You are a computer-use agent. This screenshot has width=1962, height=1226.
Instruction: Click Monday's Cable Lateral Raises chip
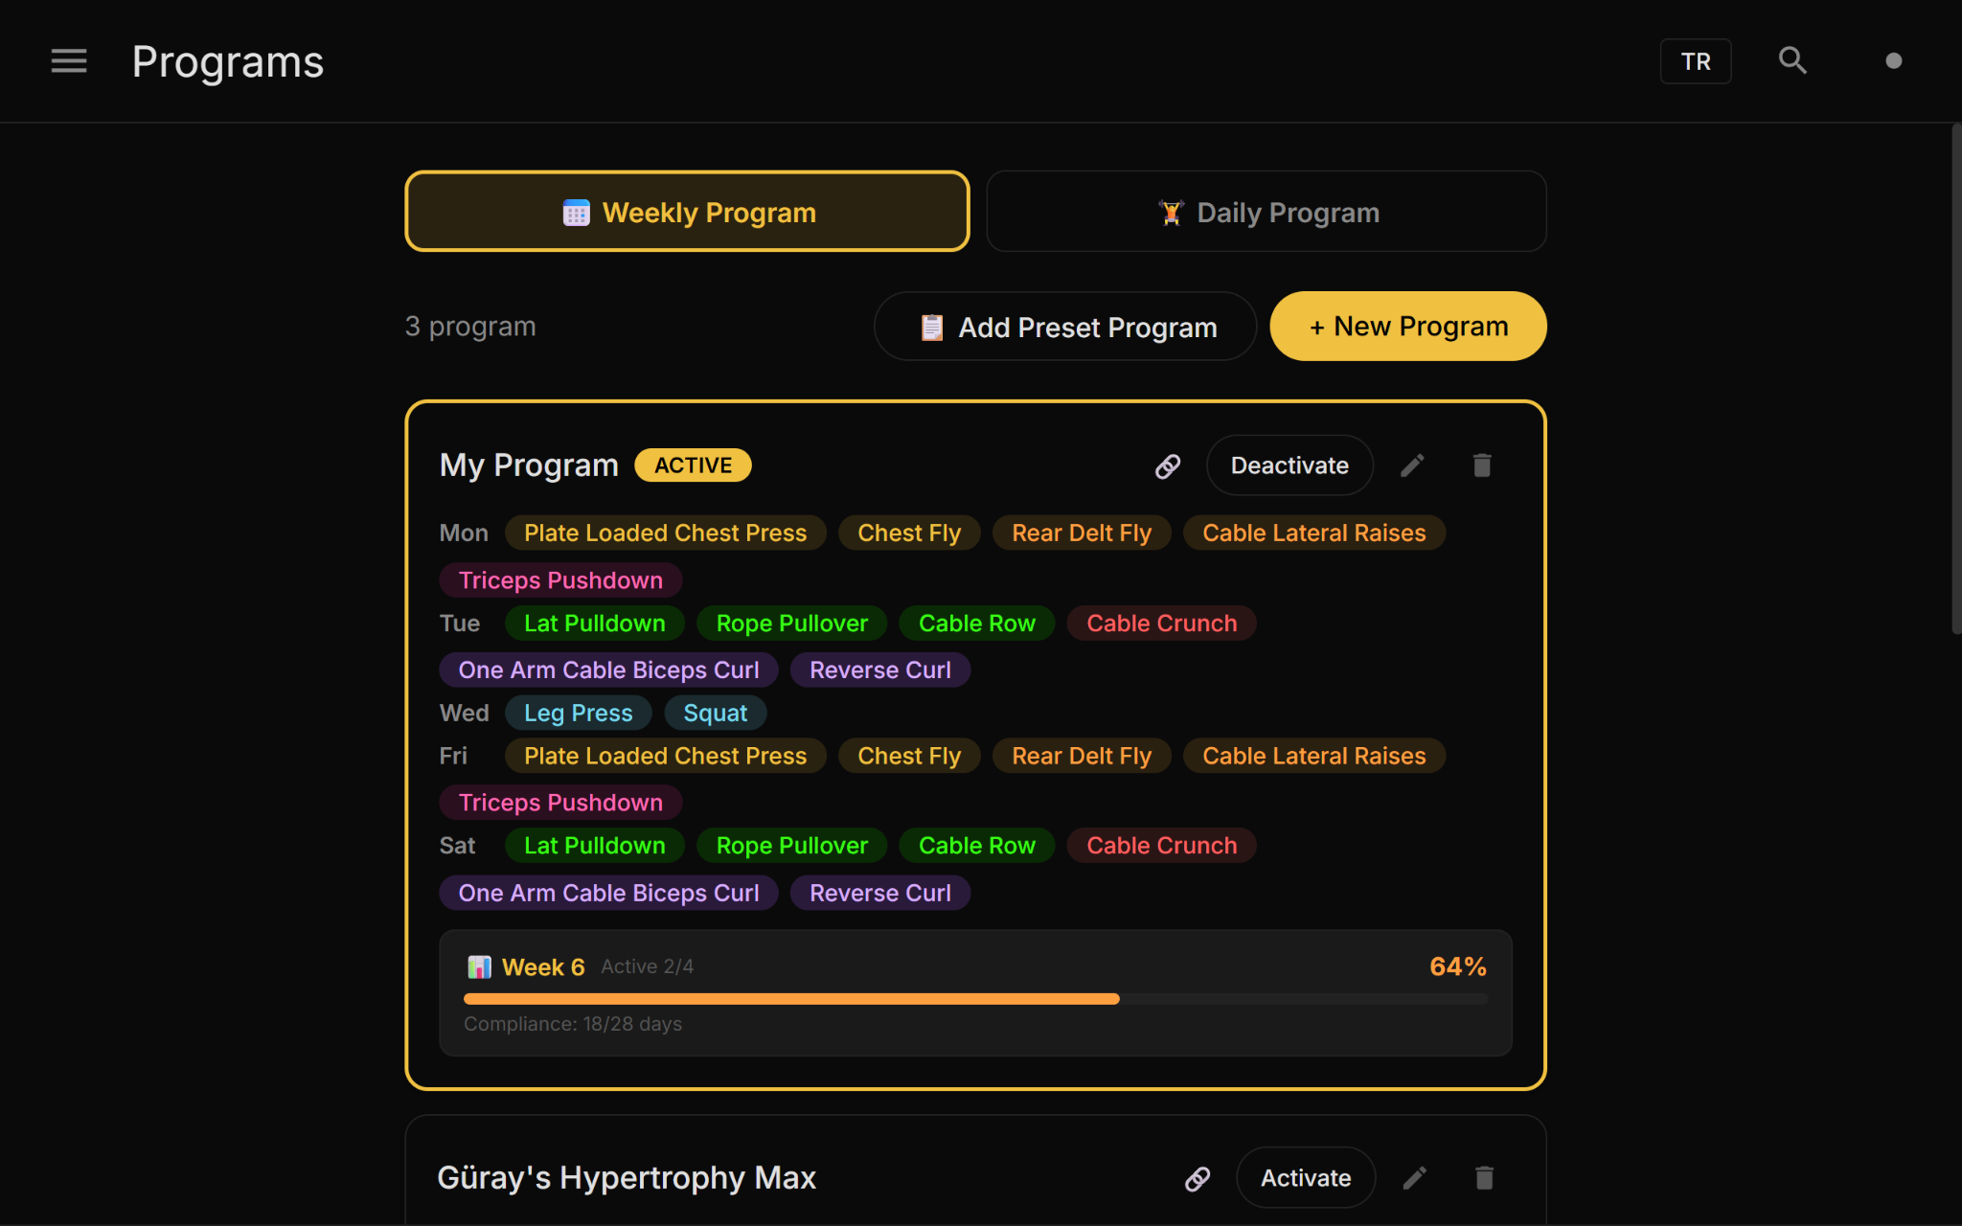click(x=1314, y=533)
